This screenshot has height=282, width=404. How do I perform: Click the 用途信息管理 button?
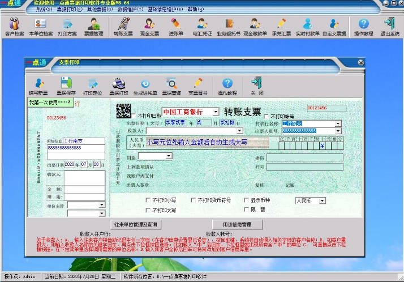coord(237,224)
